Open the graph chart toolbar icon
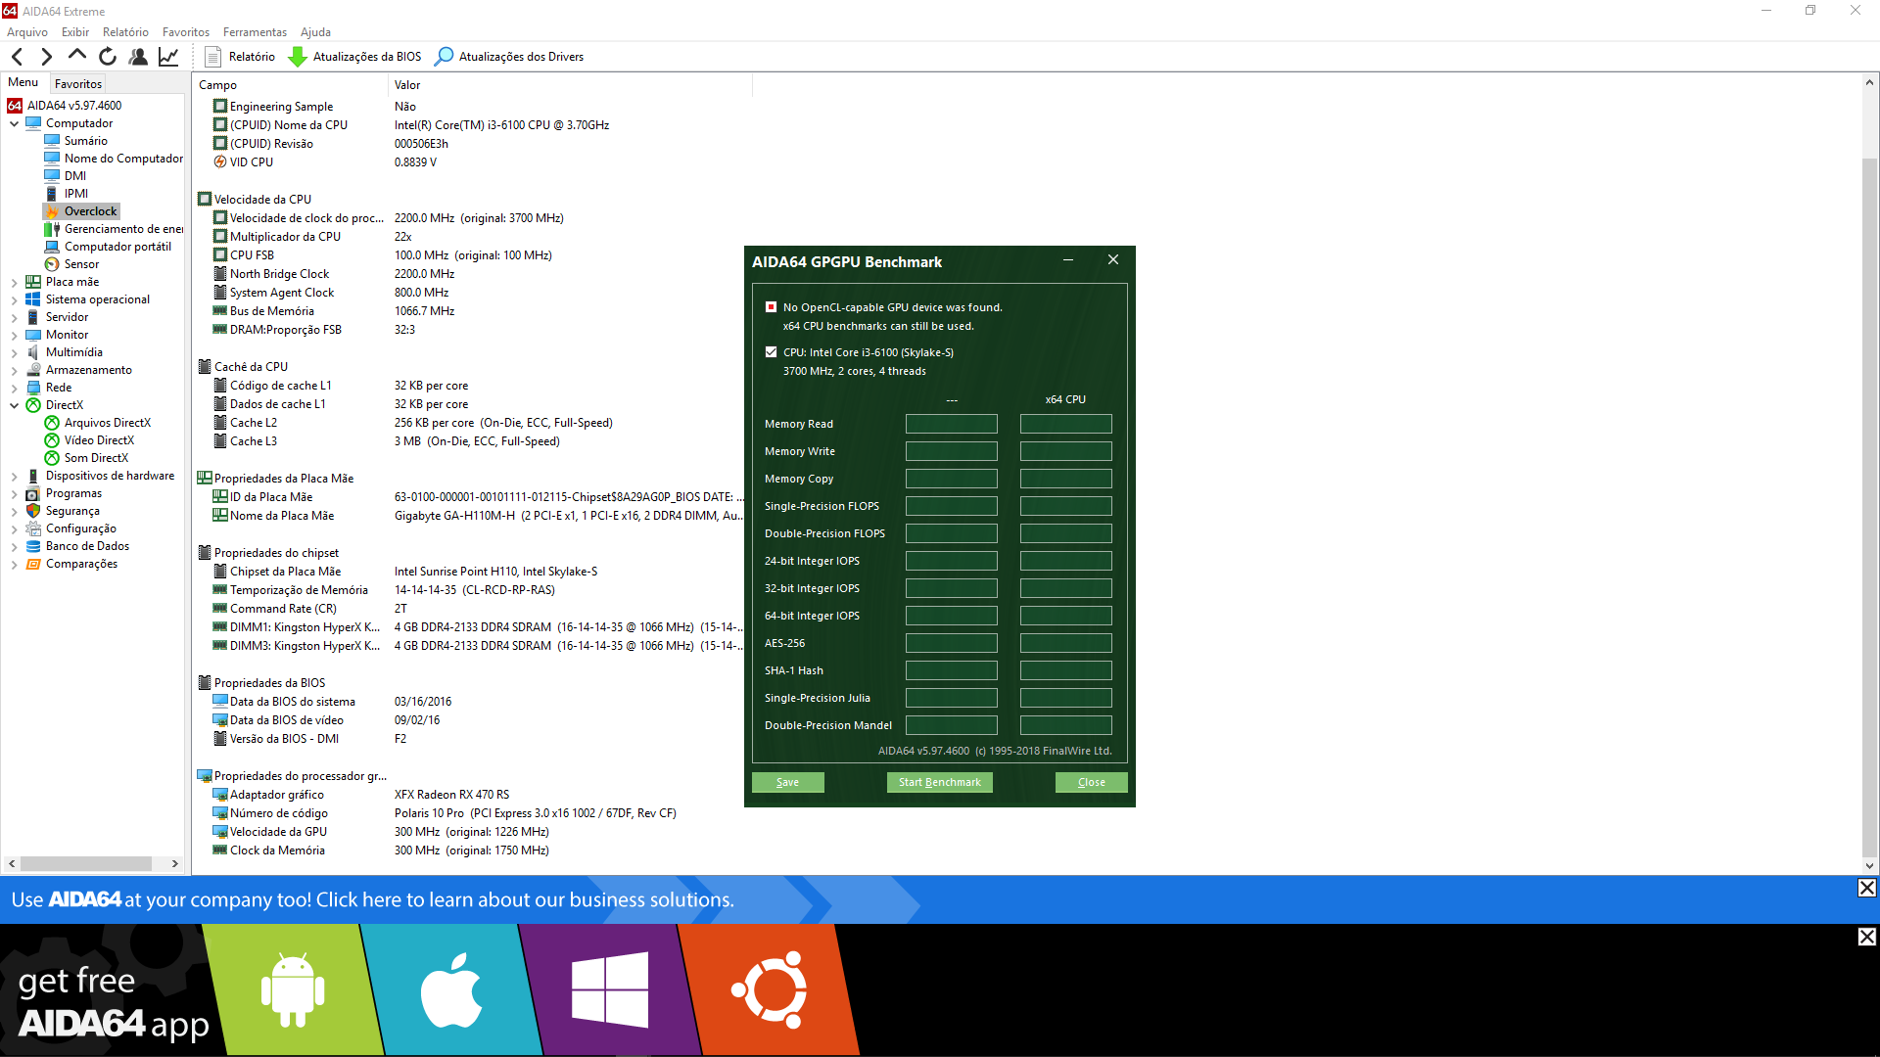 (168, 57)
